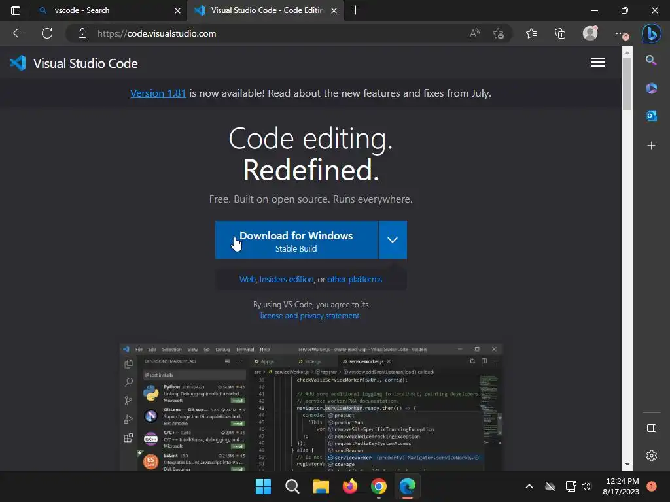Refresh the current page

[x=47, y=33]
